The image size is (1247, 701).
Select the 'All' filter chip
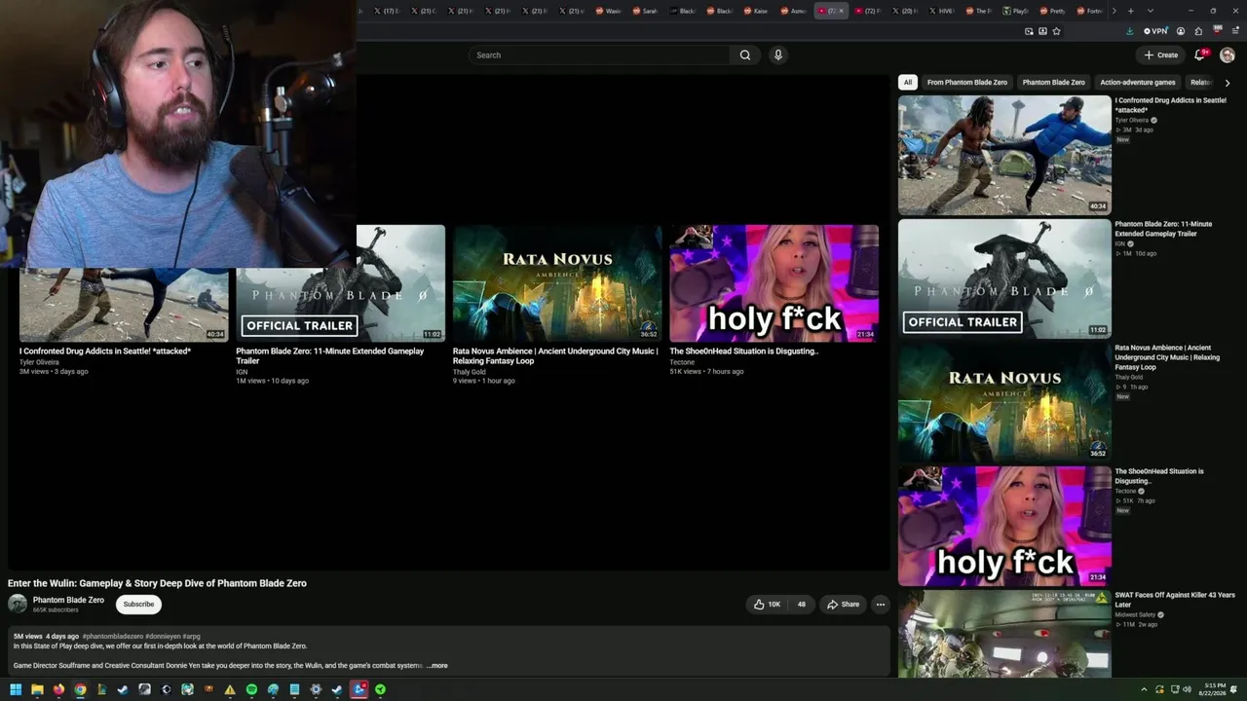pos(908,83)
